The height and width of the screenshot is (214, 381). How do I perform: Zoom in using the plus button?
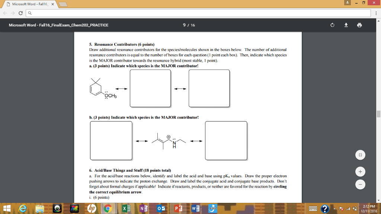point(360,172)
